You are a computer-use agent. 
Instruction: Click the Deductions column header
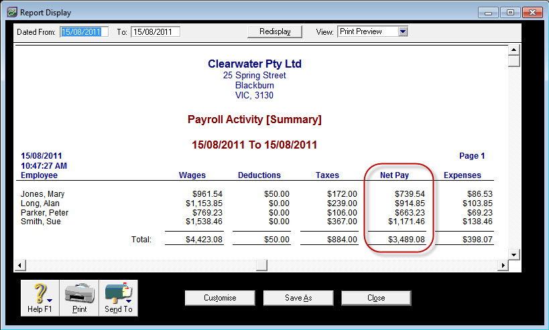pos(259,175)
